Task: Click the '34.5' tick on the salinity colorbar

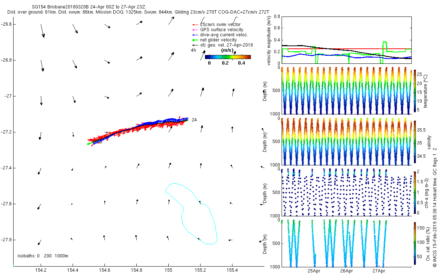Action: [x=421, y=156]
